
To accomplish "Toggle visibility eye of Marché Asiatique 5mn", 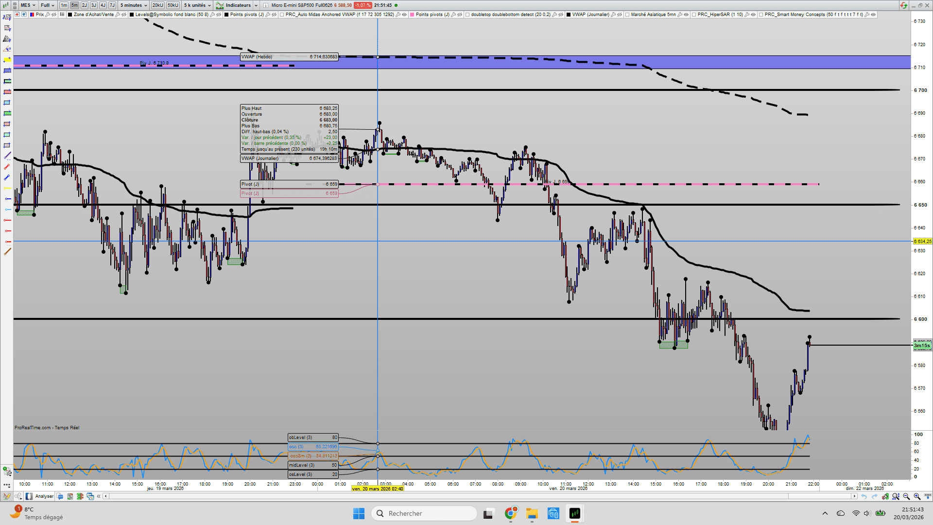I will coord(686,15).
